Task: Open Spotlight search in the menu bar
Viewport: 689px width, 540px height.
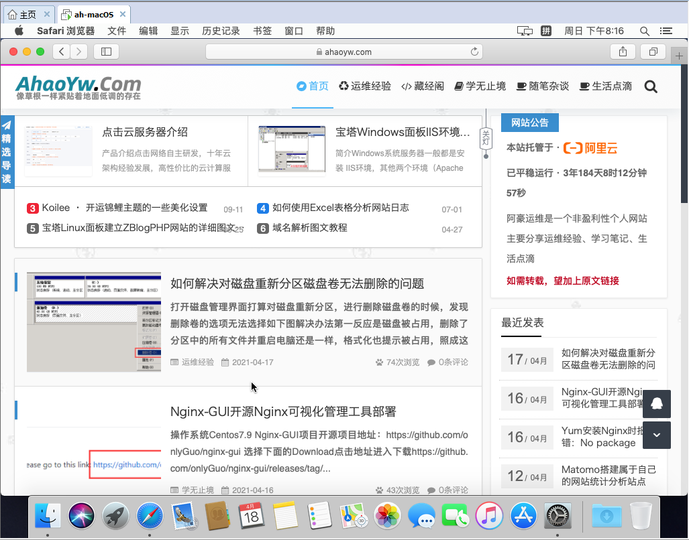Action: coord(645,31)
